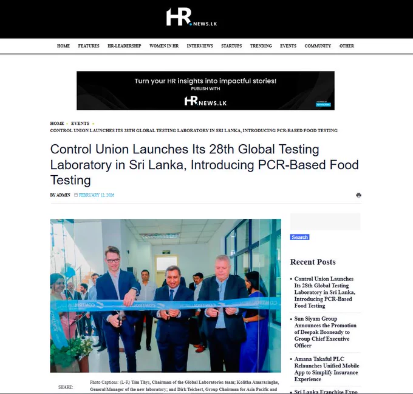Click the Home breadcrumb link

click(57, 123)
